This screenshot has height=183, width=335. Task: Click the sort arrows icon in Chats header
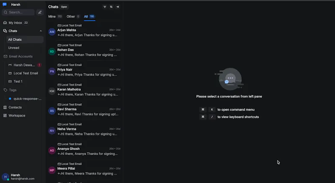point(111,7)
